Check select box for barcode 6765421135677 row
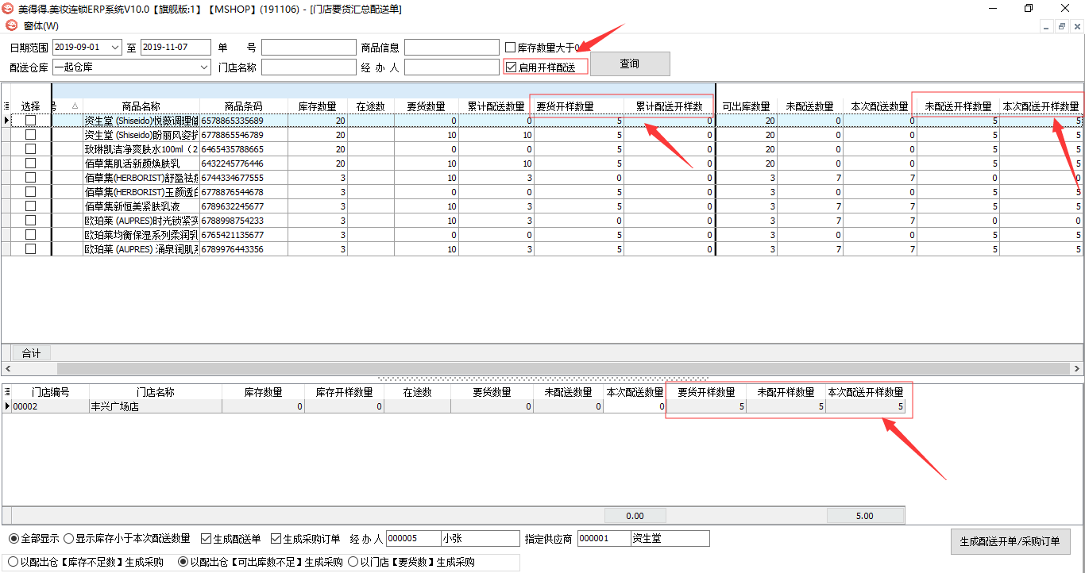 31,235
